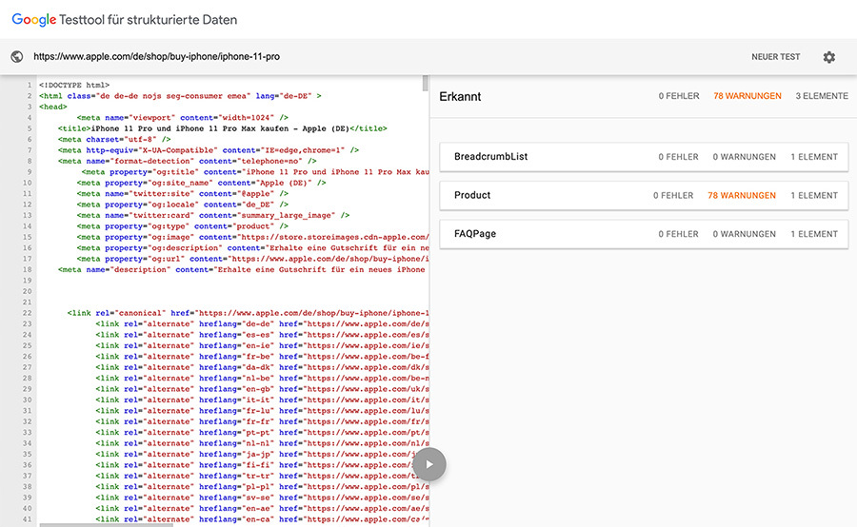
Task: Click the hreflang ja-jp alternate link line
Action: (x=254, y=454)
